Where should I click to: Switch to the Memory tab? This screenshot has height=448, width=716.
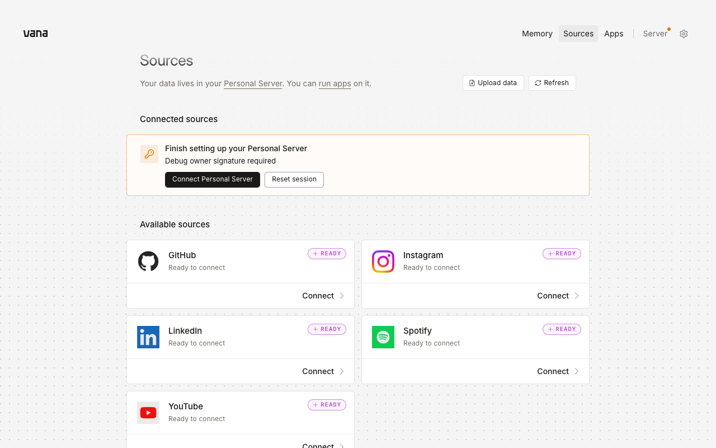pos(537,34)
